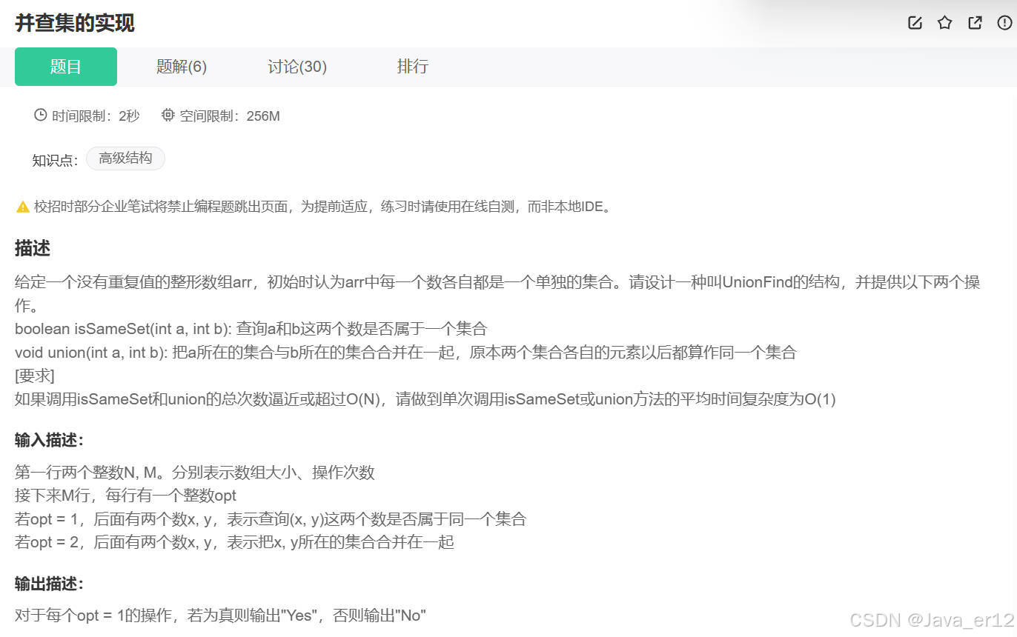Image resolution: width=1017 pixels, height=637 pixels.
Task: Select the active 题目 tab
Action: [65, 67]
